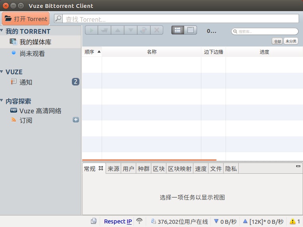This screenshot has height=227, width=303.
Task: Click the HD icon next to Vuze 高清网络
Action: [14, 110]
